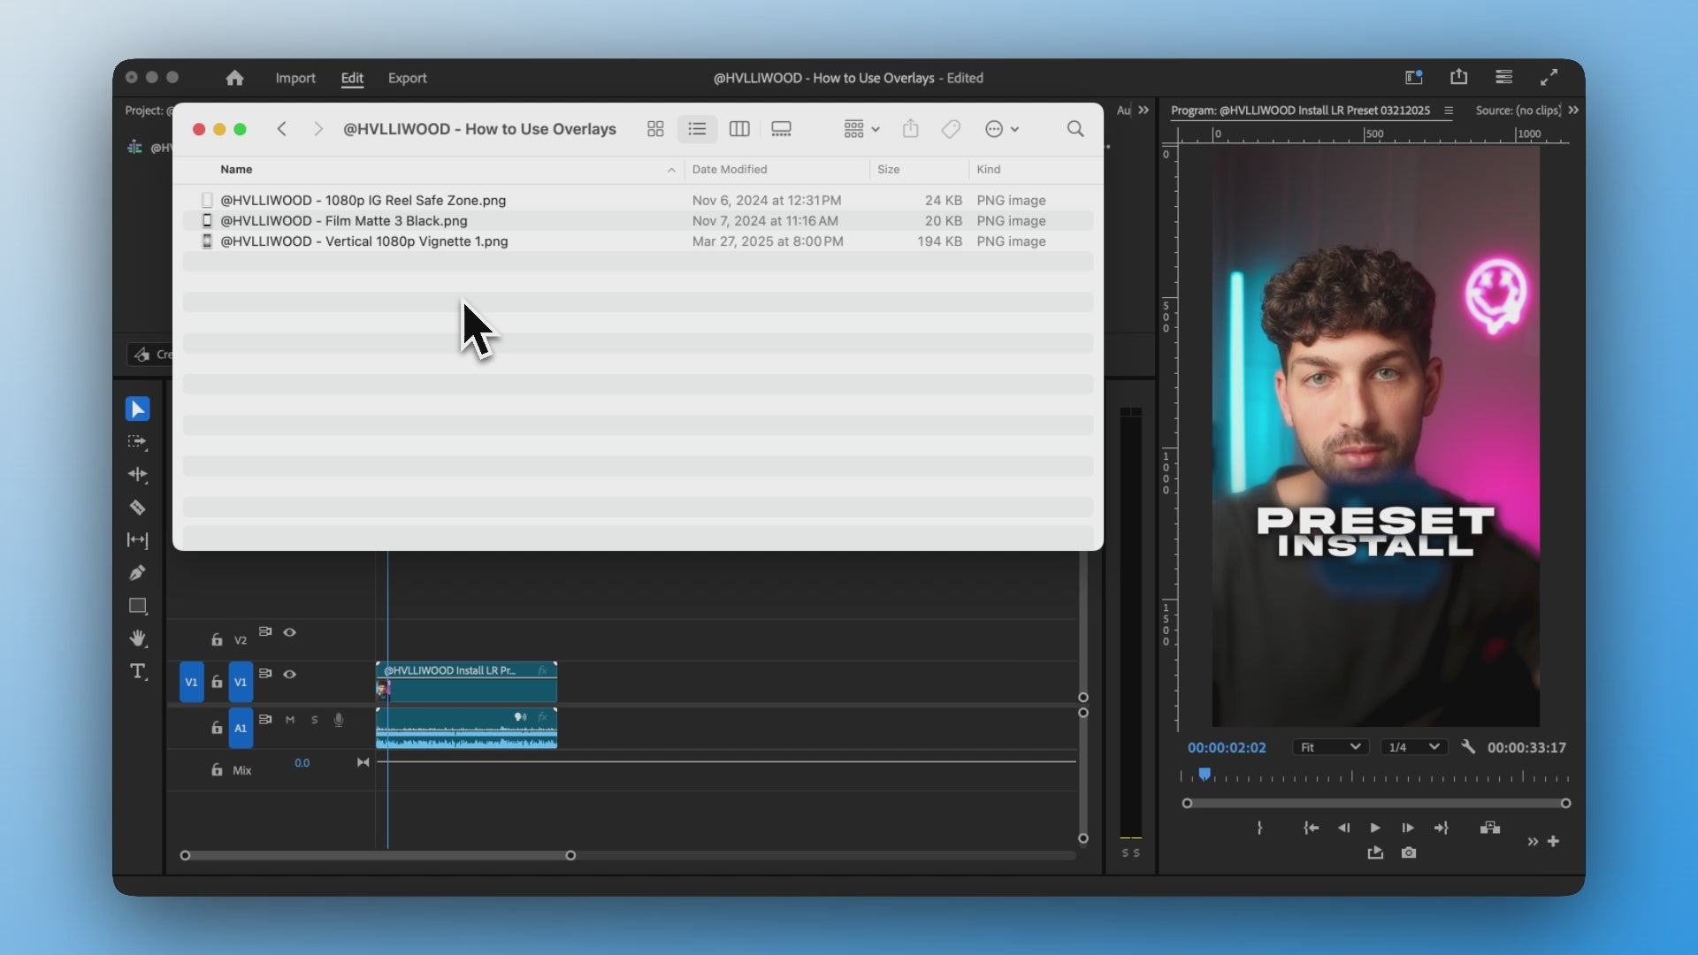Toggle V1 track lock

[x=217, y=682]
